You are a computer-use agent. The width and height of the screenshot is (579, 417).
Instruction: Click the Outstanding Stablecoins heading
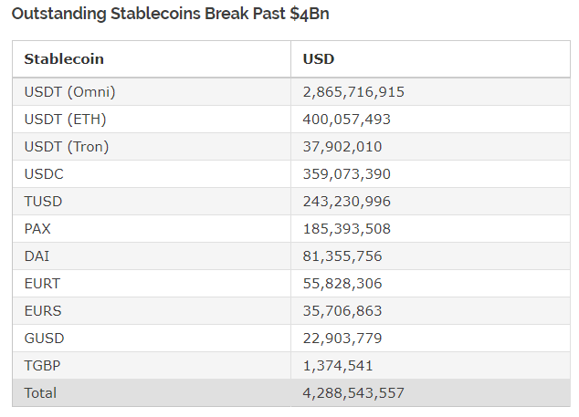(170, 14)
